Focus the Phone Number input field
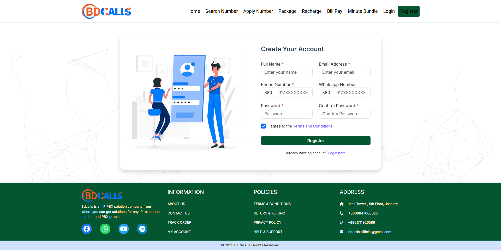This screenshot has width=501, height=250. tap(294, 92)
